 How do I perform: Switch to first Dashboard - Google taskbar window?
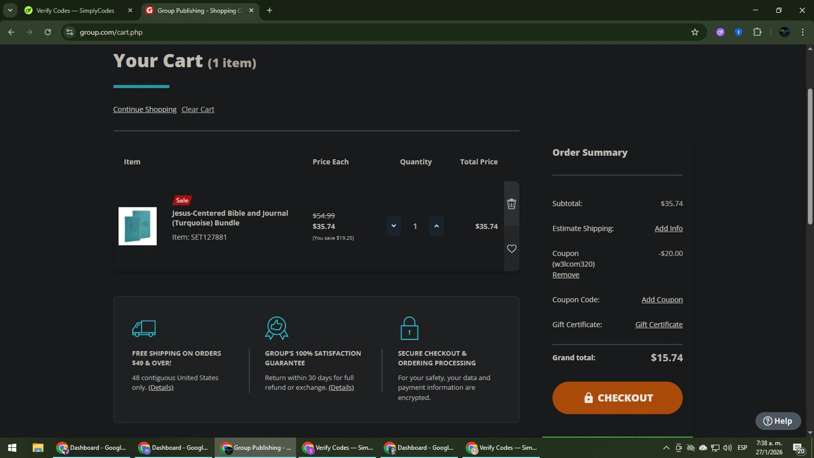91,448
